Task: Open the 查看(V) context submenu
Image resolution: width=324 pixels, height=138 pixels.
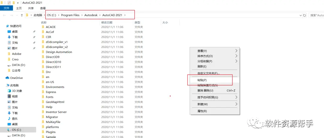Action: click(215, 51)
